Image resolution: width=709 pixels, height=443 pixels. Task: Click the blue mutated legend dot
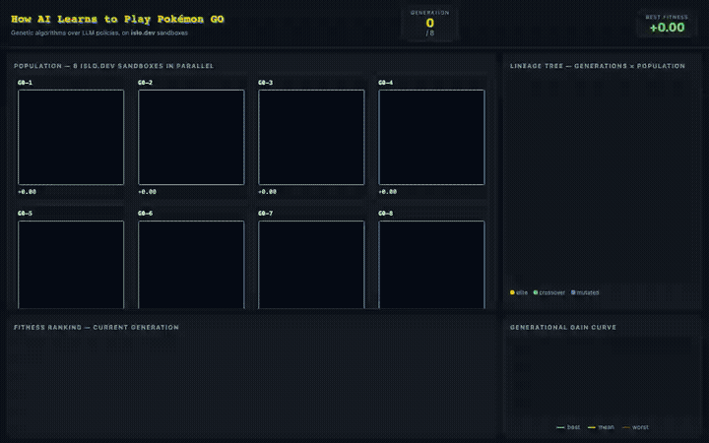tap(573, 292)
